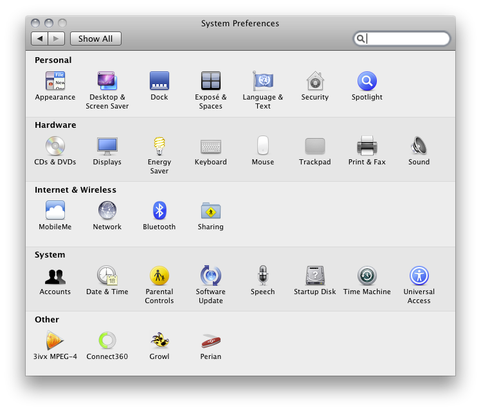
Task: Open Energy Saver settings
Action: click(159, 146)
